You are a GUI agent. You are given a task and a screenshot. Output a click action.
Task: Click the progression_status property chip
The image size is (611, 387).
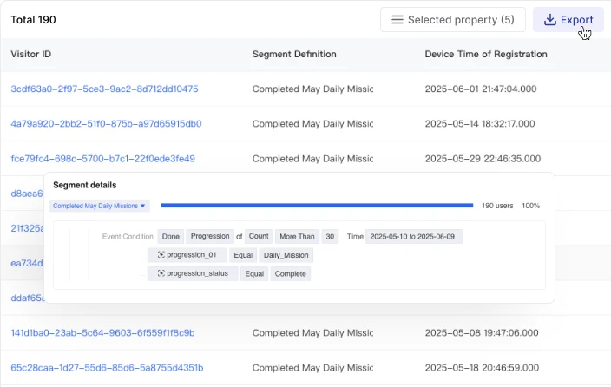(x=193, y=273)
